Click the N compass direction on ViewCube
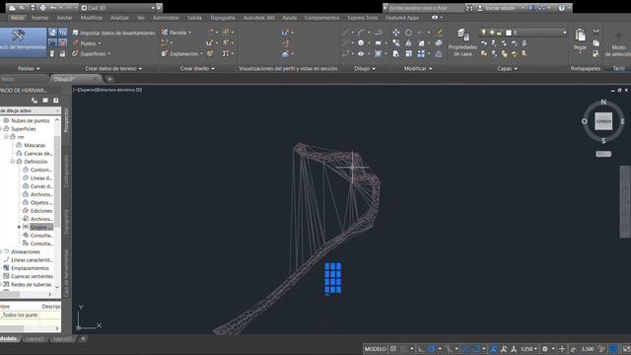The width and height of the screenshot is (631, 355). click(x=603, y=103)
